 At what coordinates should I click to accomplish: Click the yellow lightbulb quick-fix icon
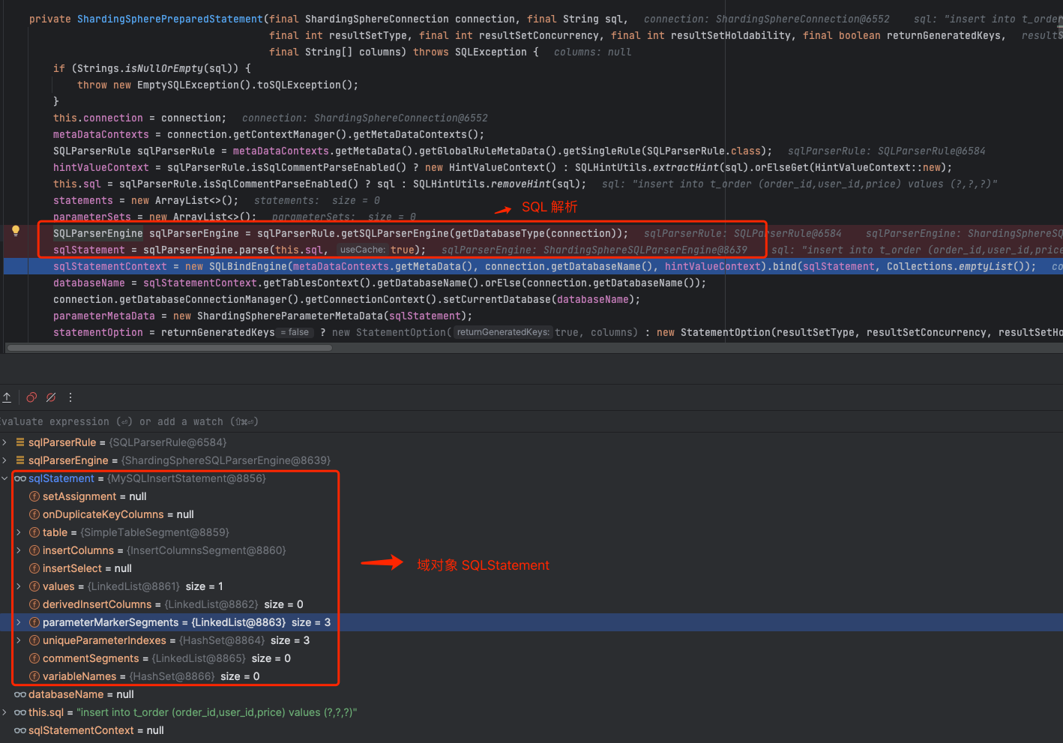tap(15, 231)
